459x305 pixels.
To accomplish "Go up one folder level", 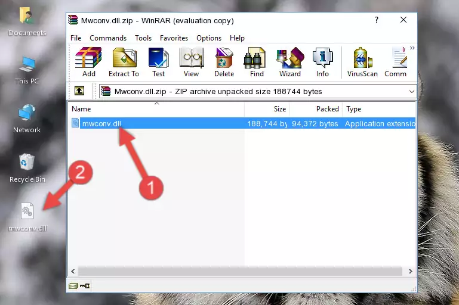I will click(79, 91).
